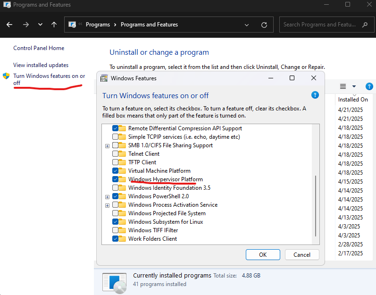This screenshot has width=376, height=295.
Task: Check Windows Identity Foundation 3.5
Action: tap(115, 187)
